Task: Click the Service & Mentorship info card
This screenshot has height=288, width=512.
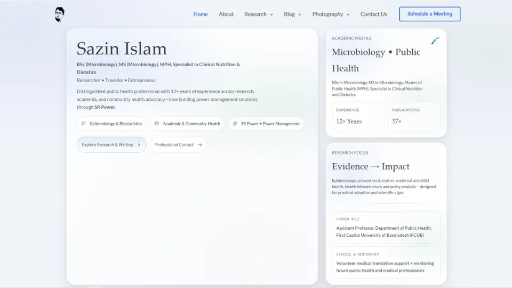Action: coord(386,262)
